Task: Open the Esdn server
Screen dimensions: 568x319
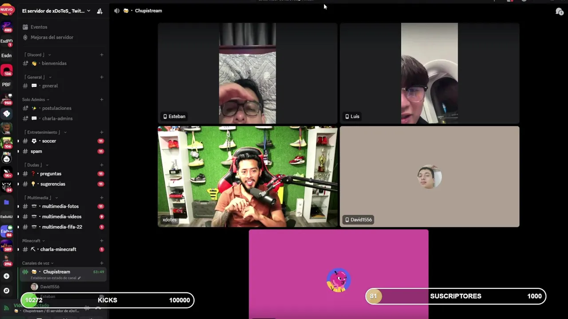Action: pyautogui.click(x=7, y=56)
